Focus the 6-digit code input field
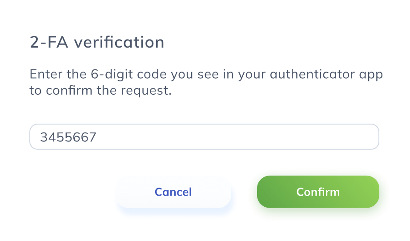Image resolution: width=410 pixels, height=241 pixels. pyautogui.click(x=204, y=137)
